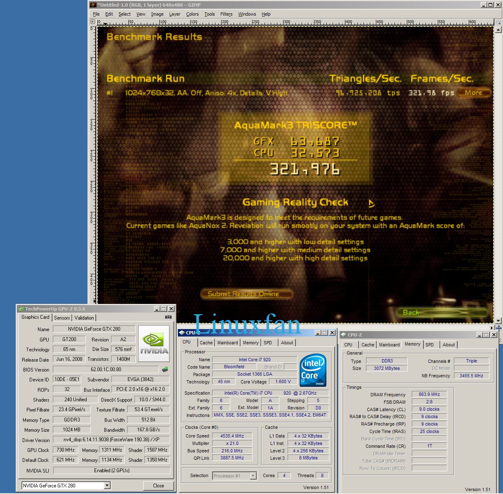Open the GIMP Tools menu
This screenshot has width=503, height=494.
[x=210, y=14]
